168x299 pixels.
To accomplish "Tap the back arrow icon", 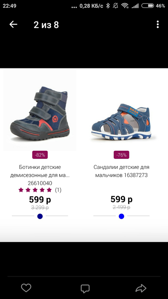I will click(x=13, y=24).
